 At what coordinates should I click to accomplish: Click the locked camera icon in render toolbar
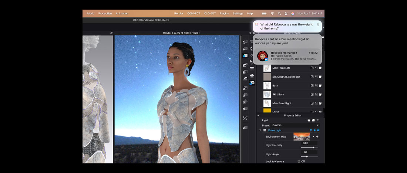[252, 83]
